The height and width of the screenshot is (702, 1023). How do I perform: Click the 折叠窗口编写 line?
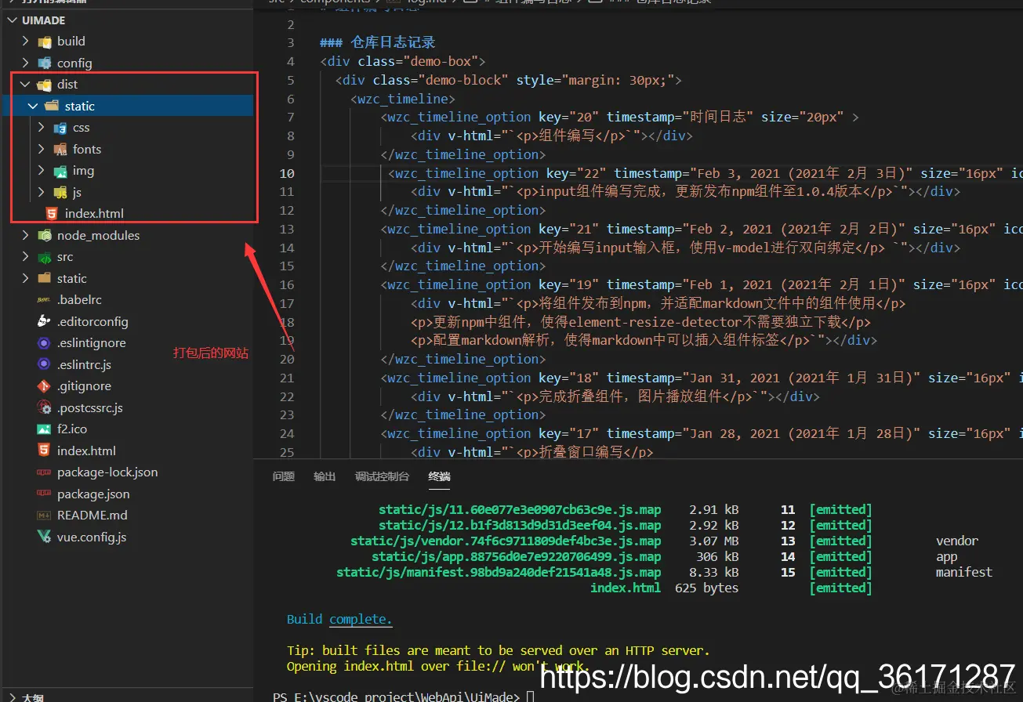point(532,452)
